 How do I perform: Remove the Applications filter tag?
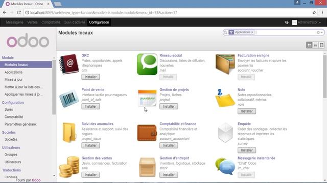[252, 33]
